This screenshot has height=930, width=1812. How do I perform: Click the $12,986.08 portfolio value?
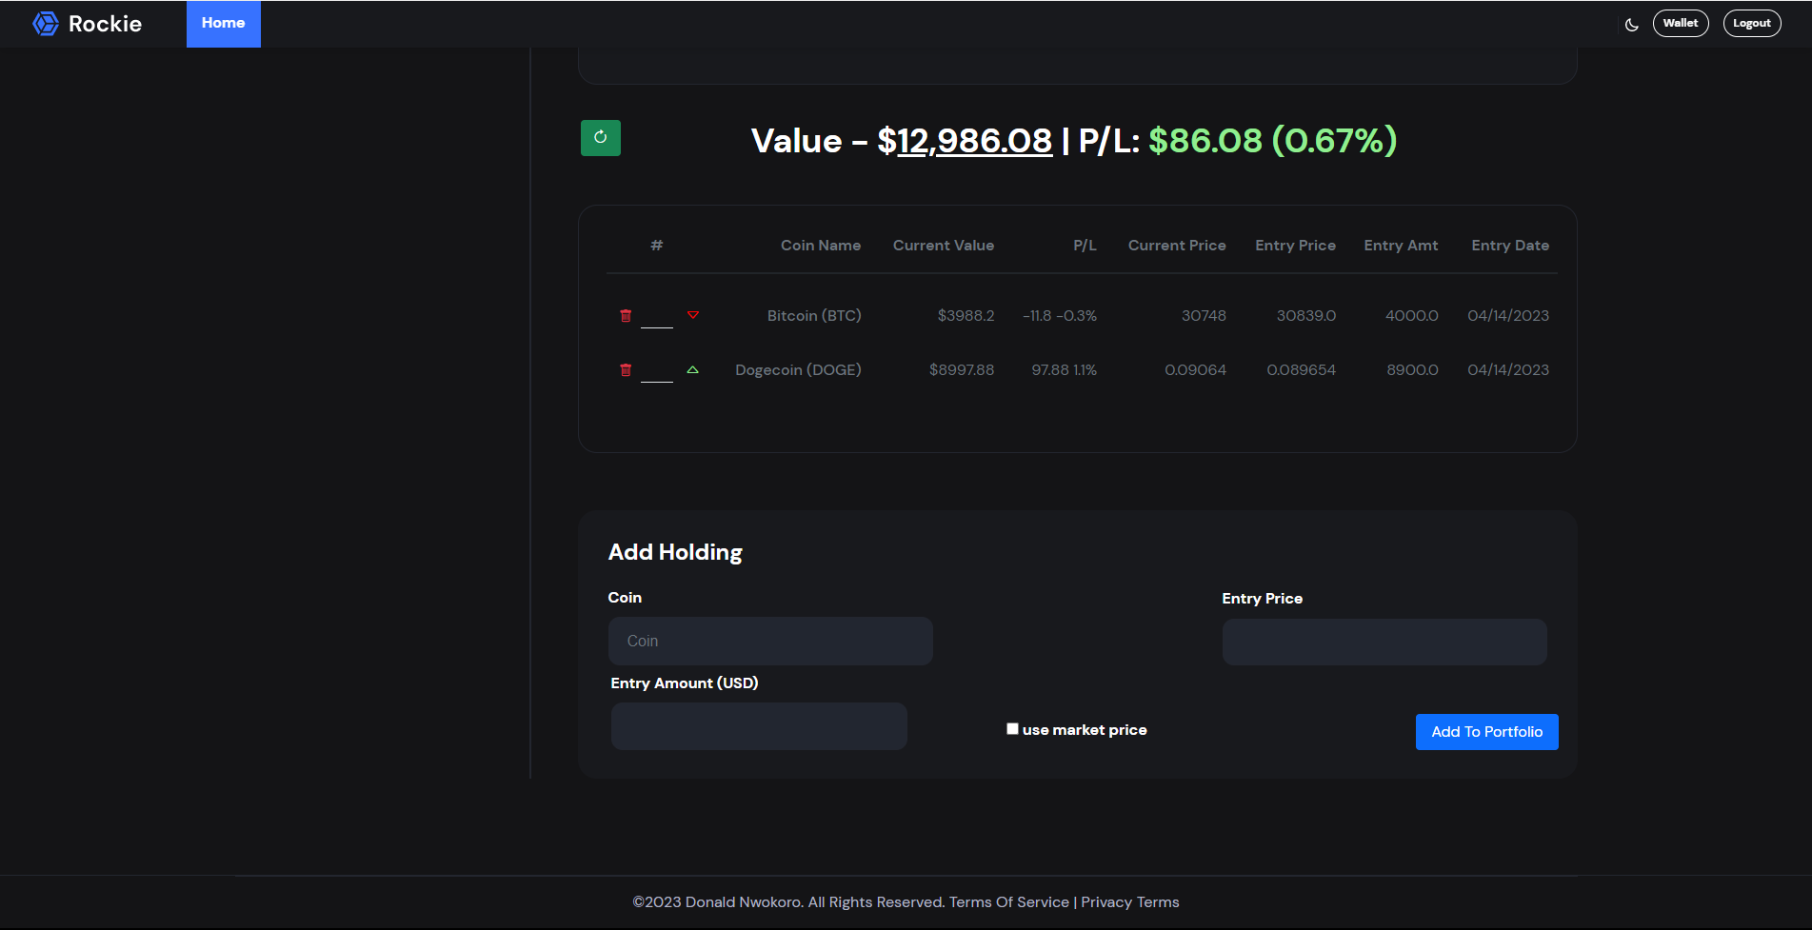coord(965,141)
